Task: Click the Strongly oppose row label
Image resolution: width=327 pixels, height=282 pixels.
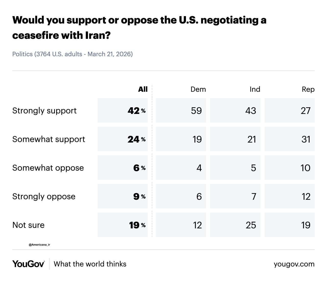Action: coord(44,196)
